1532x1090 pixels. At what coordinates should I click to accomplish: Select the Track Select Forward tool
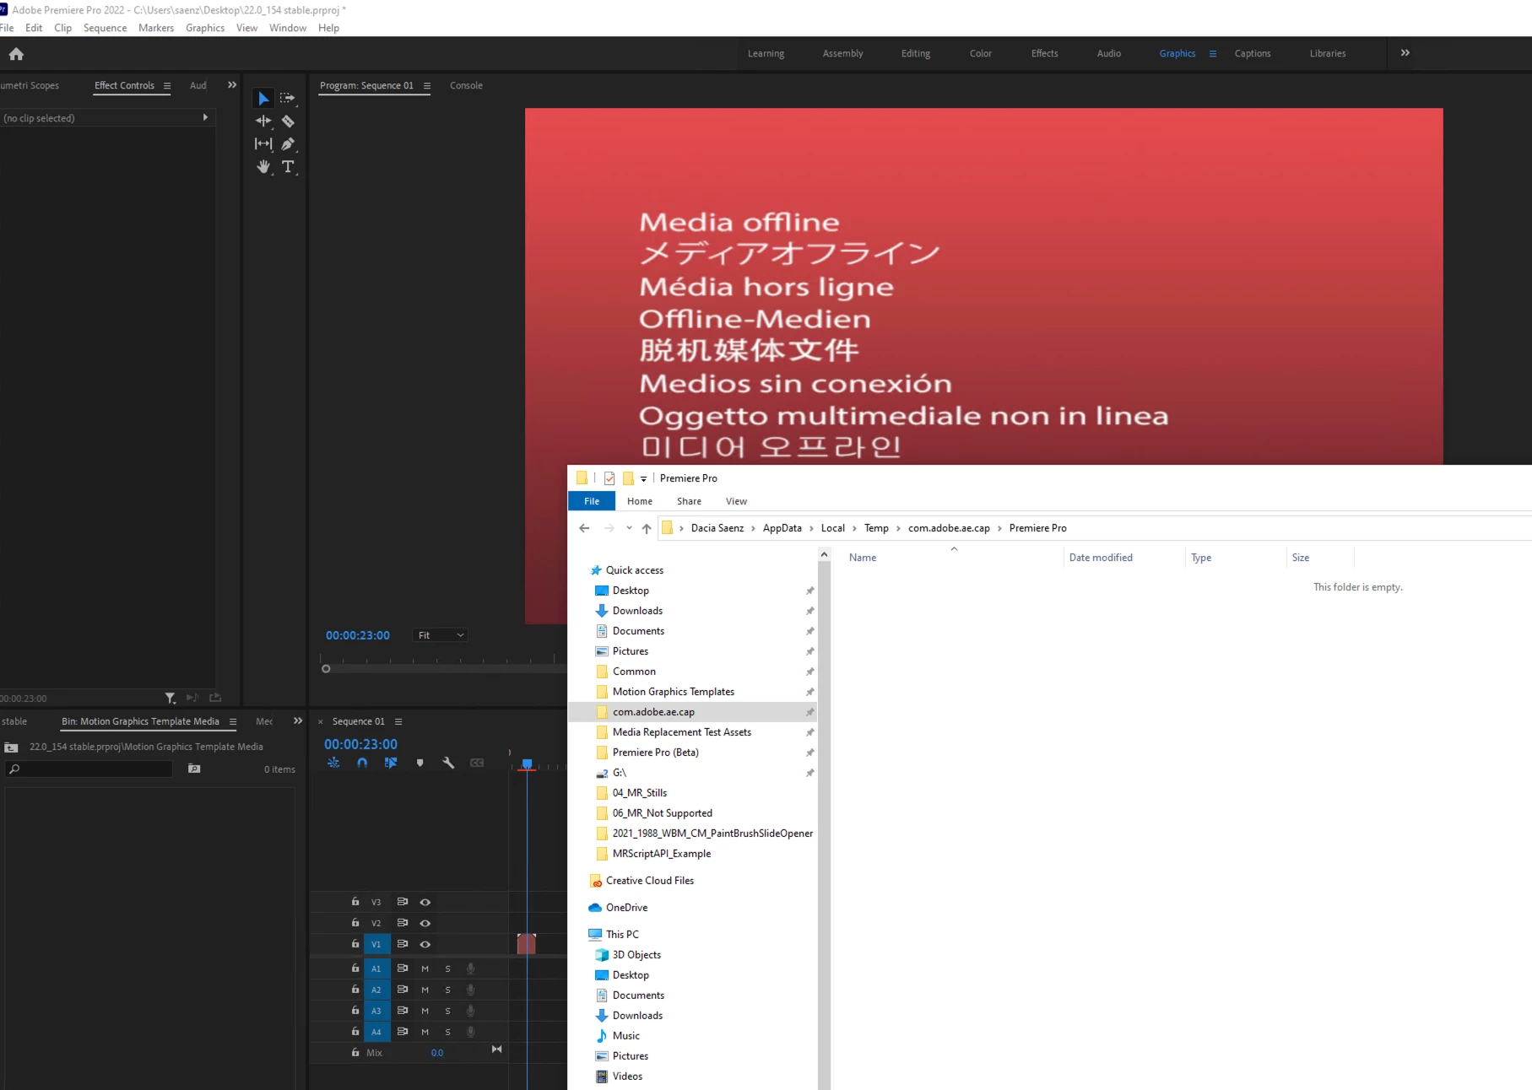coord(288,99)
